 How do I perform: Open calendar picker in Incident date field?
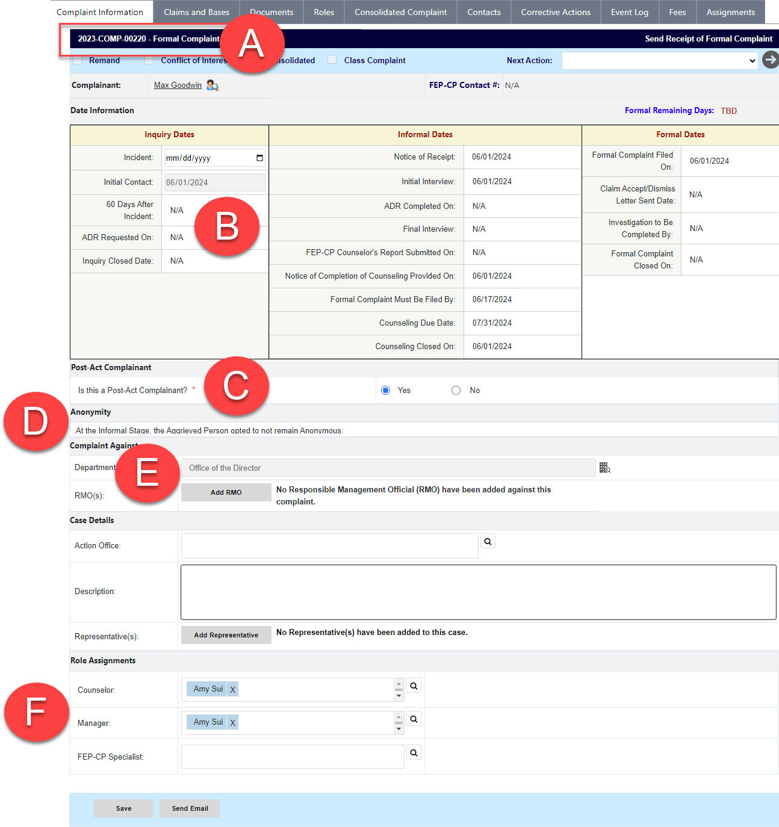(259, 158)
